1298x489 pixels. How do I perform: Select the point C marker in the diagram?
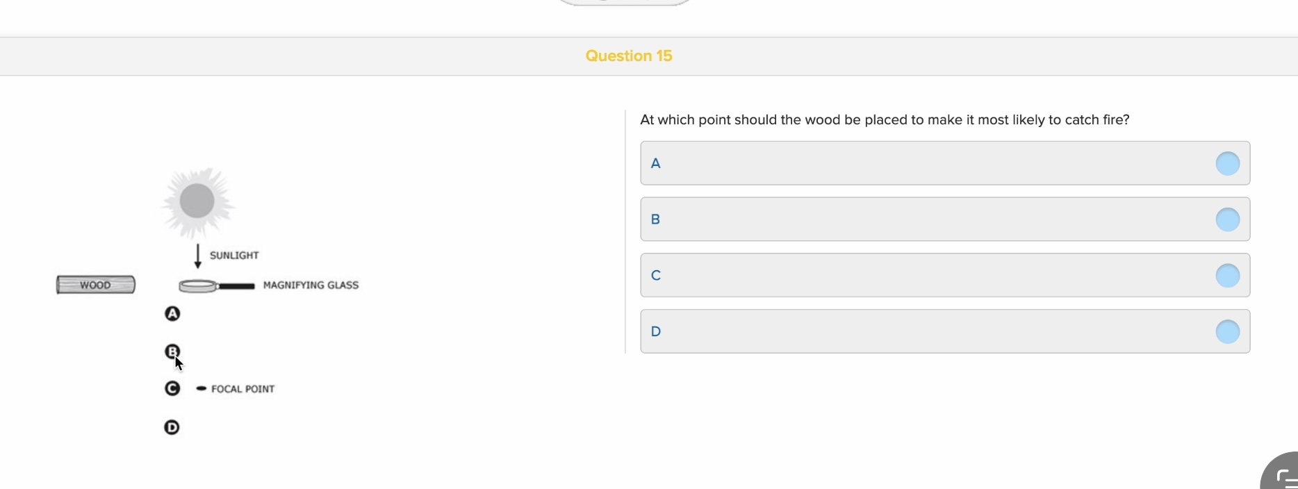pyautogui.click(x=172, y=389)
